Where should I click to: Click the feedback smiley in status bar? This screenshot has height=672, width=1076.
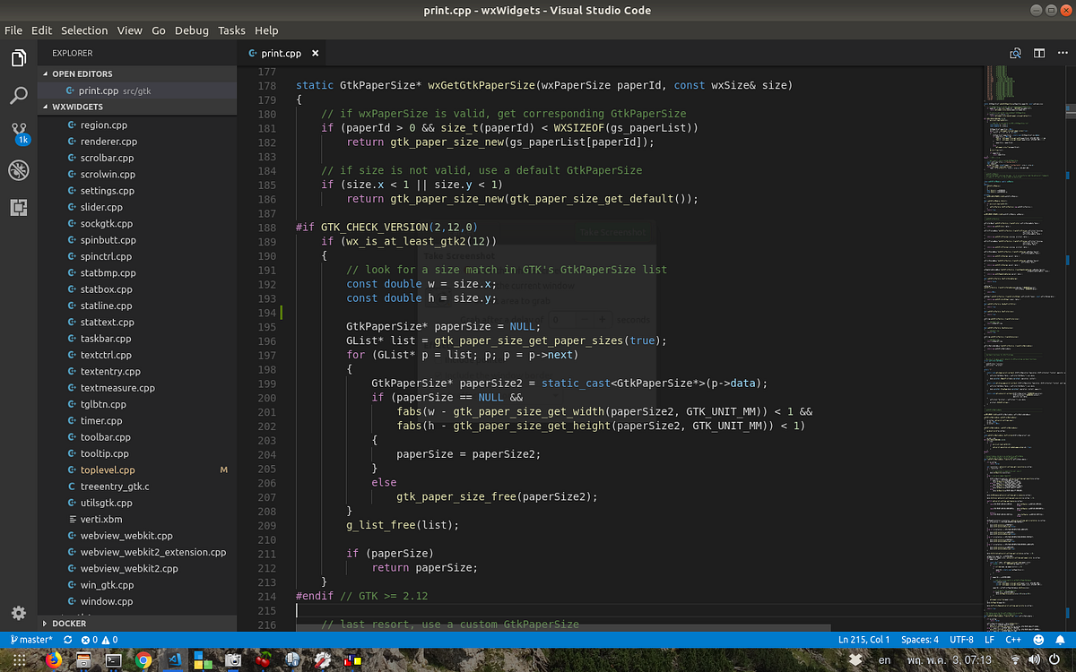click(1038, 640)
